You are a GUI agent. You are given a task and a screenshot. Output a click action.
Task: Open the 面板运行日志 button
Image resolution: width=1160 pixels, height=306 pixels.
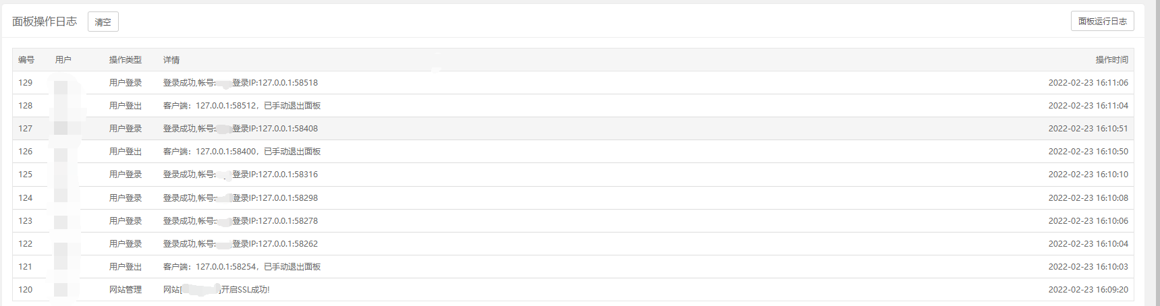pyautogui.click(x=1102, y=21)
